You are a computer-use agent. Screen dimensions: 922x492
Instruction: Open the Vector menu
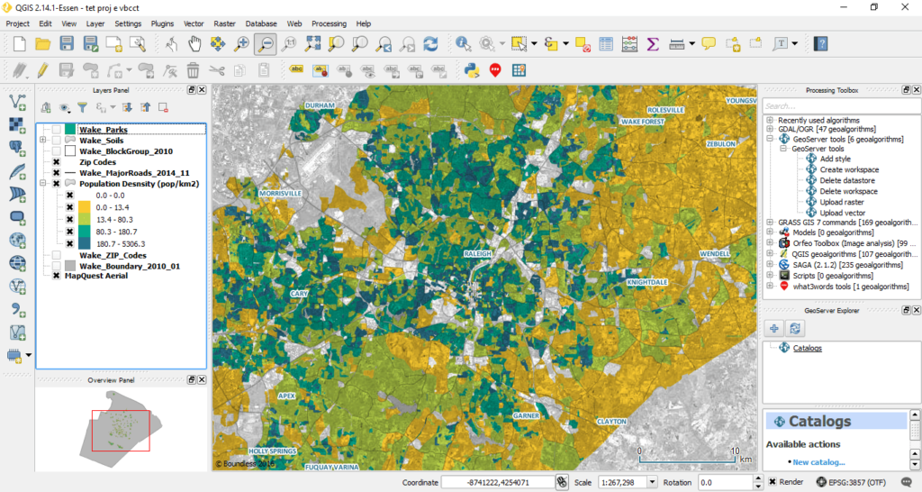[x=194, y=23]
